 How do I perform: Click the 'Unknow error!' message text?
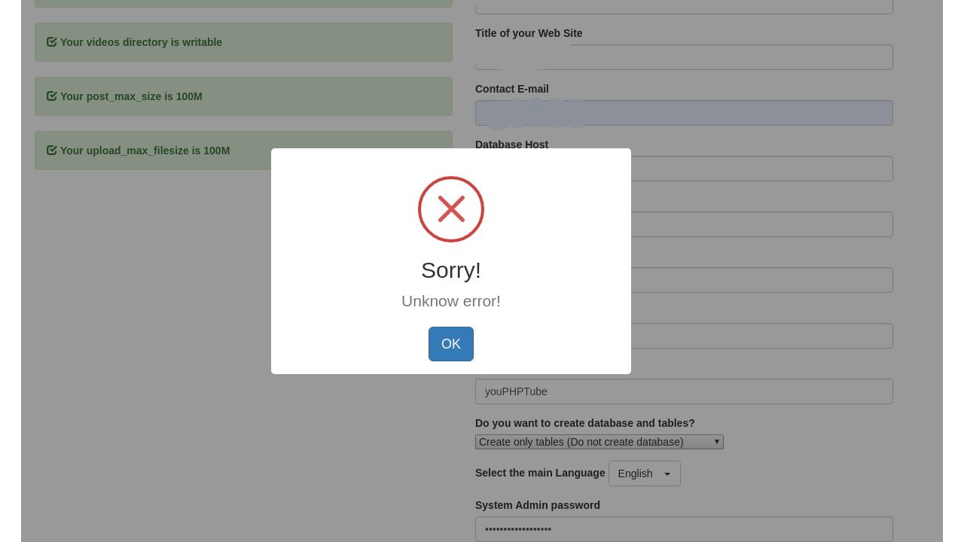(x=451, y=301)
